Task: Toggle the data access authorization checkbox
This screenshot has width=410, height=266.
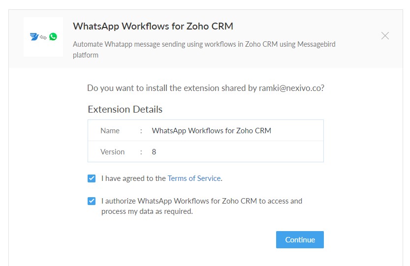Action: pos(92,201)
